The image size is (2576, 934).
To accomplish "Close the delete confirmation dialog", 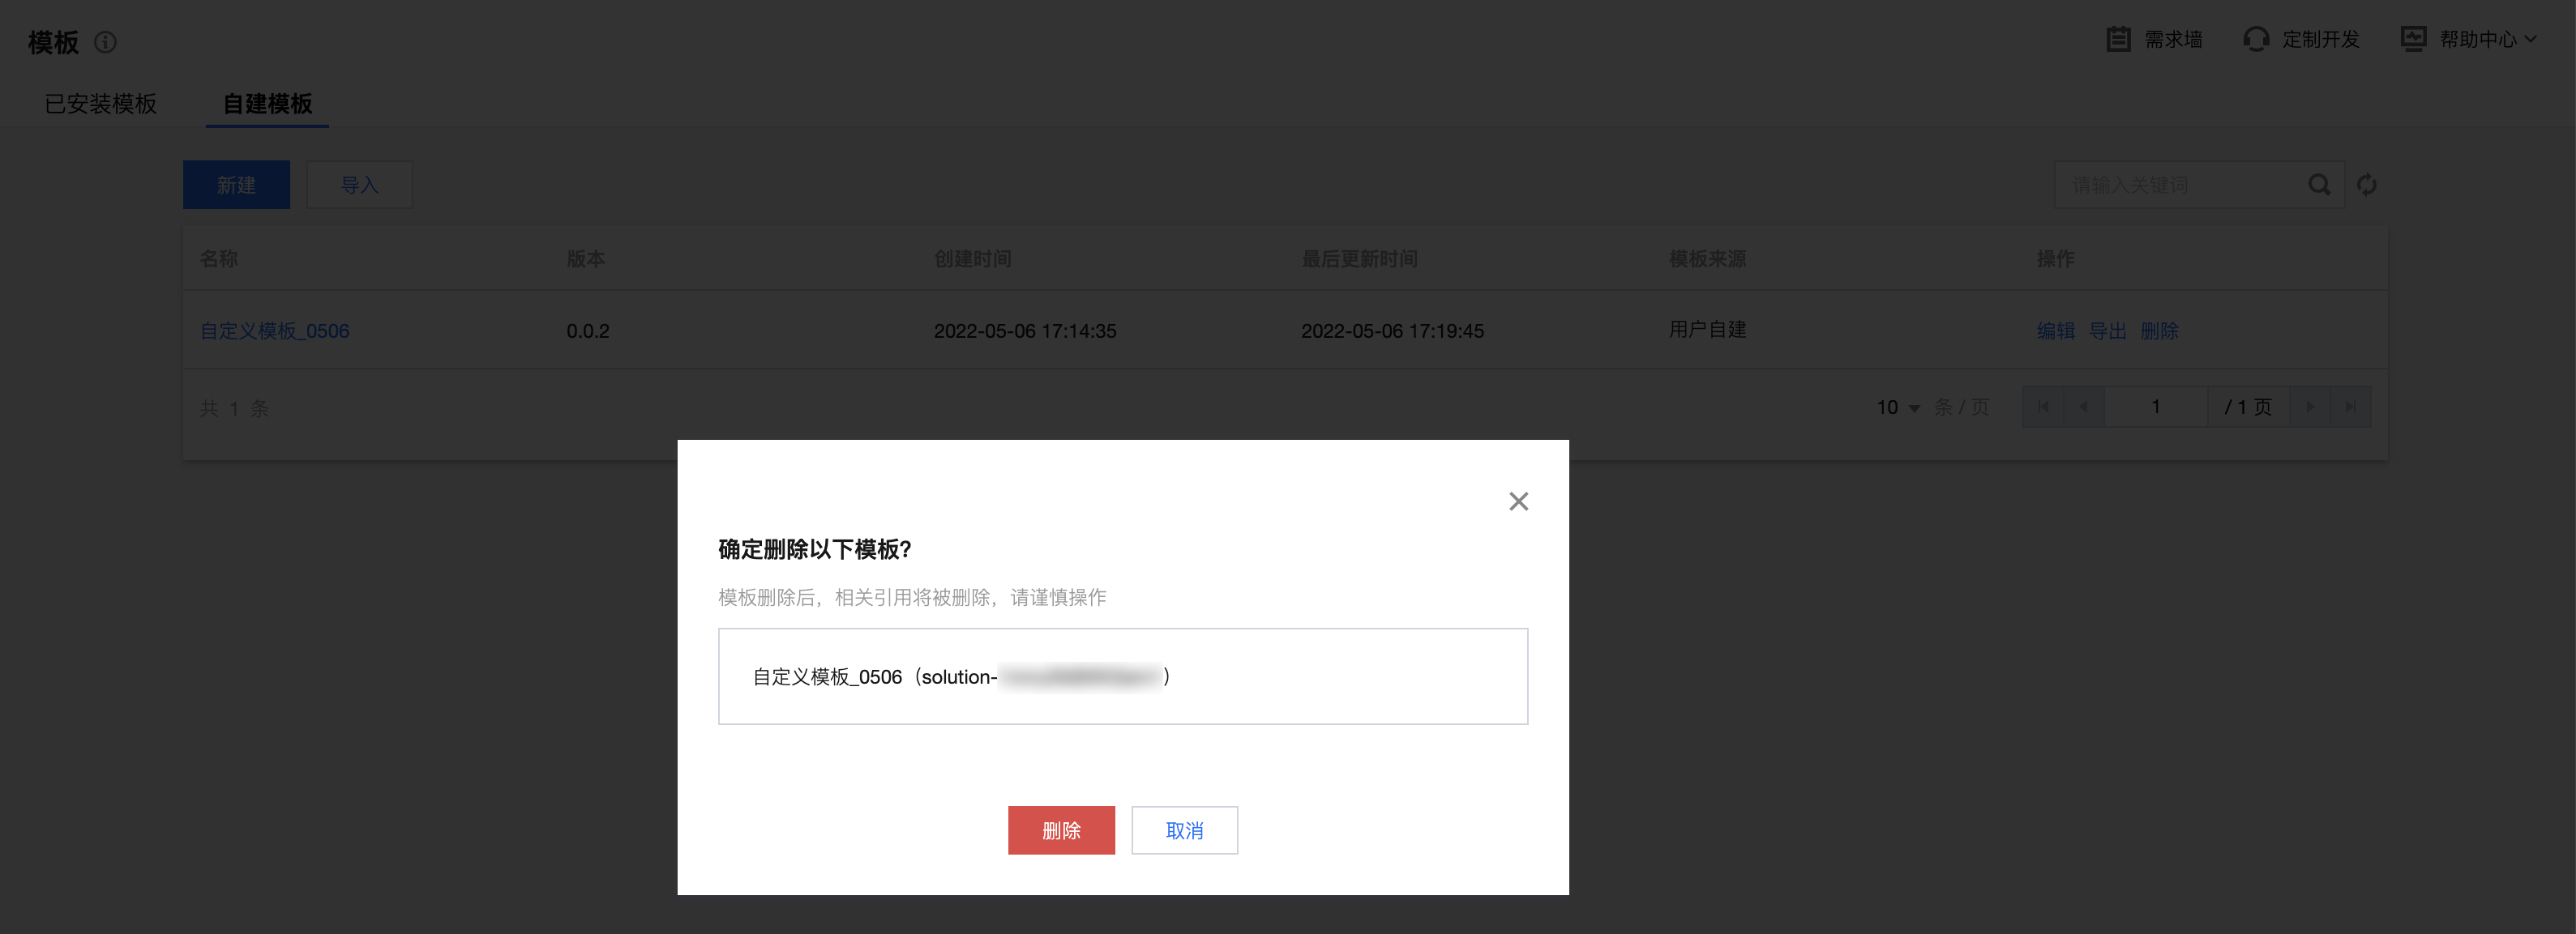I will coord(1518,501).
